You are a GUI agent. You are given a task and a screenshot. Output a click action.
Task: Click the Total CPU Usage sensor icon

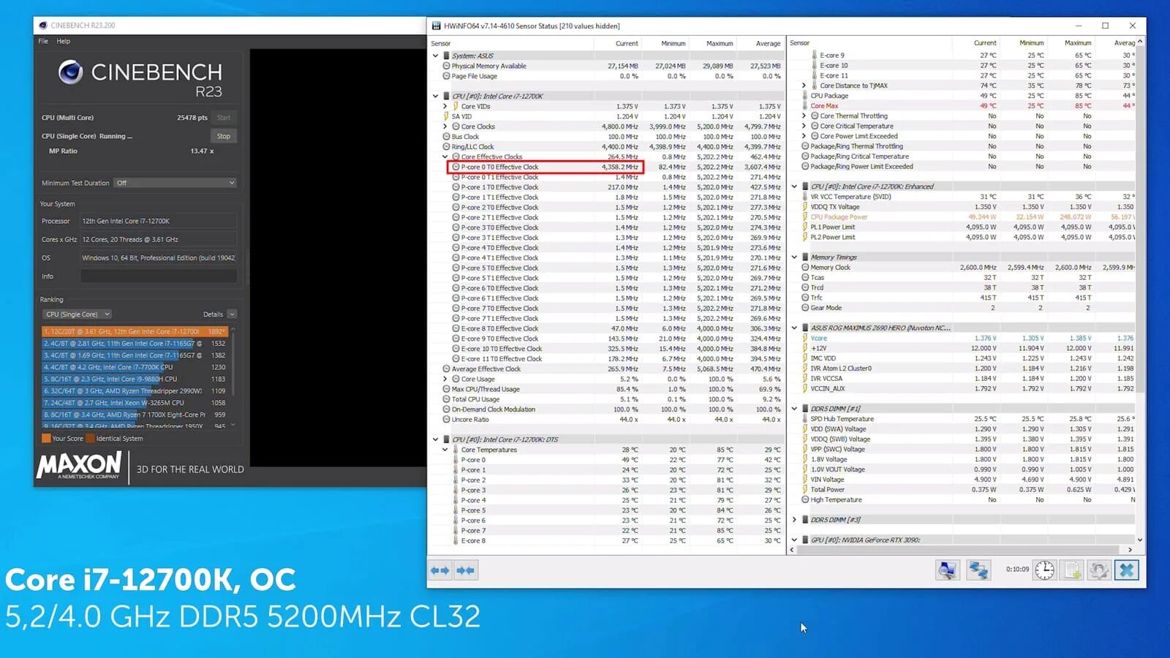pos(446,399)
